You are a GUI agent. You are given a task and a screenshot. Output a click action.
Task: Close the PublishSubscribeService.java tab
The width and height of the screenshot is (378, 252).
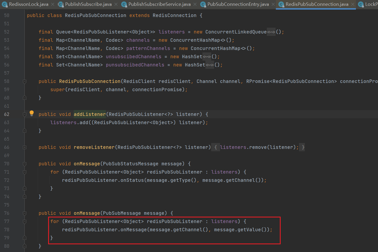(x=195, y=4)
